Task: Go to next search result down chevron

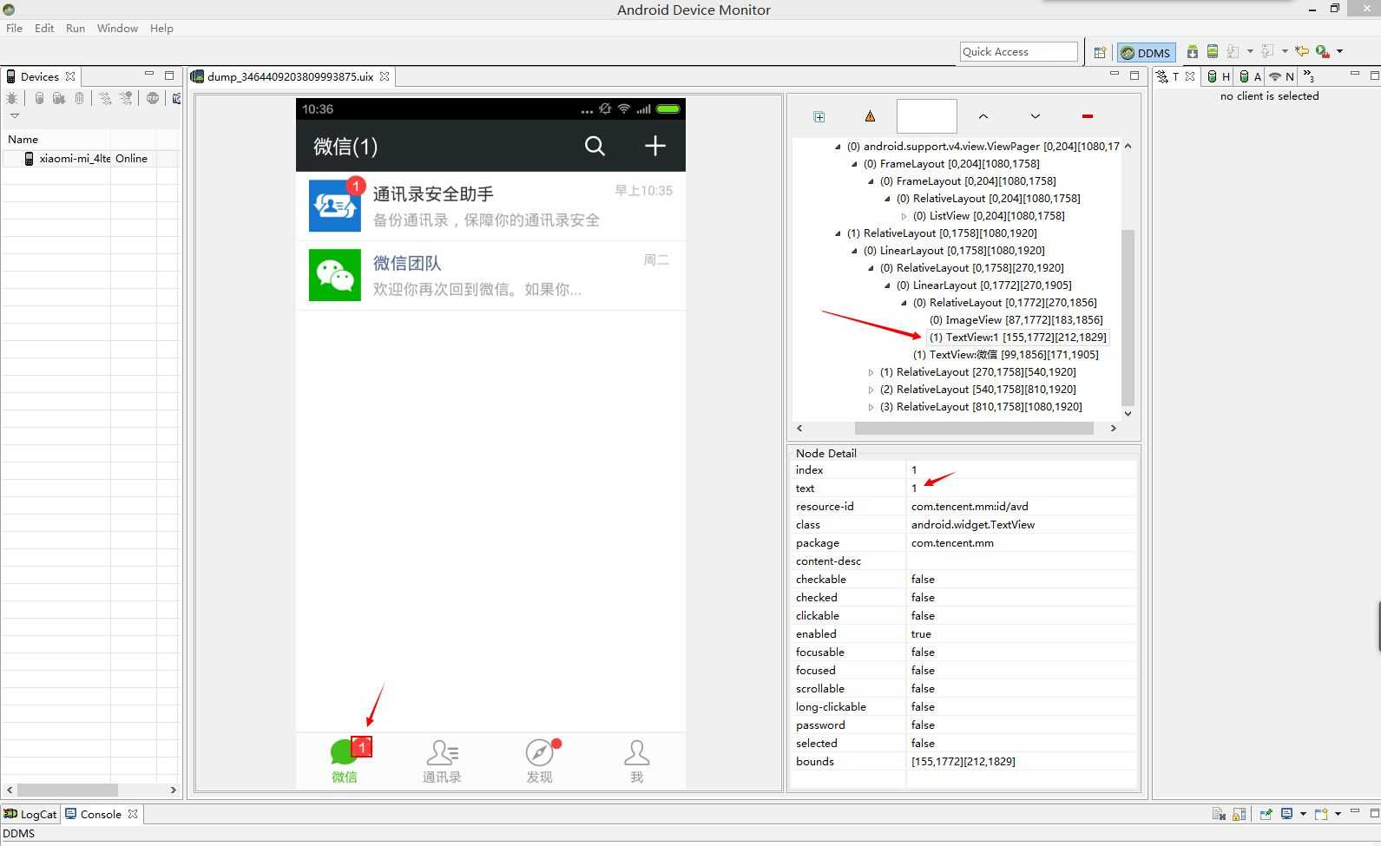Action: (1035, 116)
